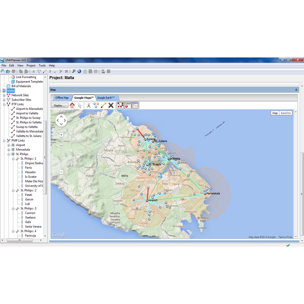
Task: Toggle link display on the map
Action: tap(120, 105)
